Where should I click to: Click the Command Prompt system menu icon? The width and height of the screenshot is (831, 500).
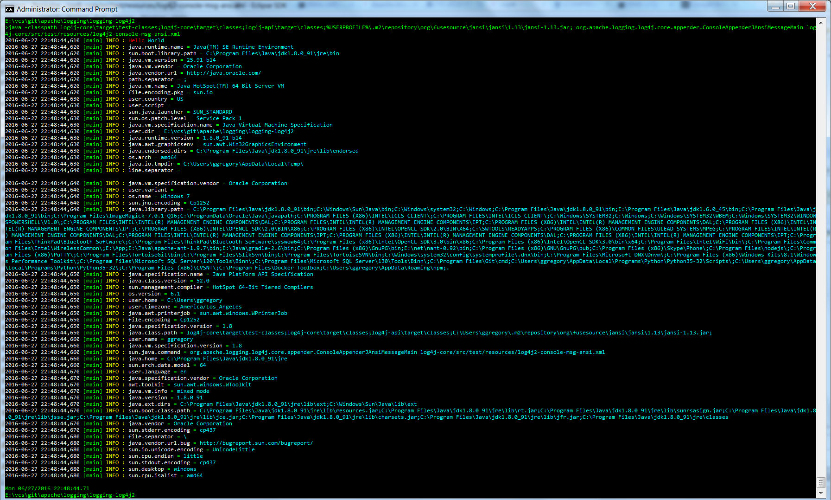coord(9,9)
